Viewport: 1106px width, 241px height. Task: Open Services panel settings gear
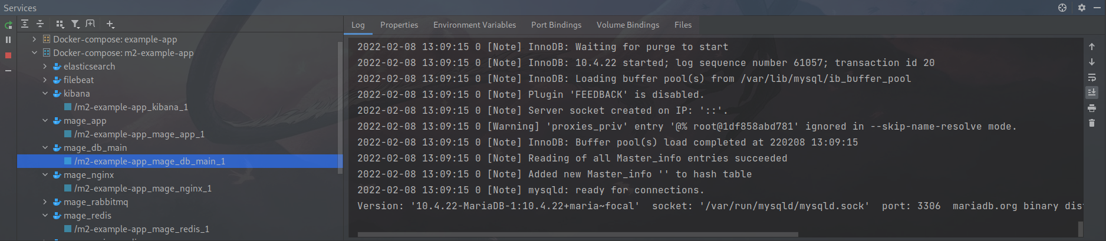(x=1082, y=8)
